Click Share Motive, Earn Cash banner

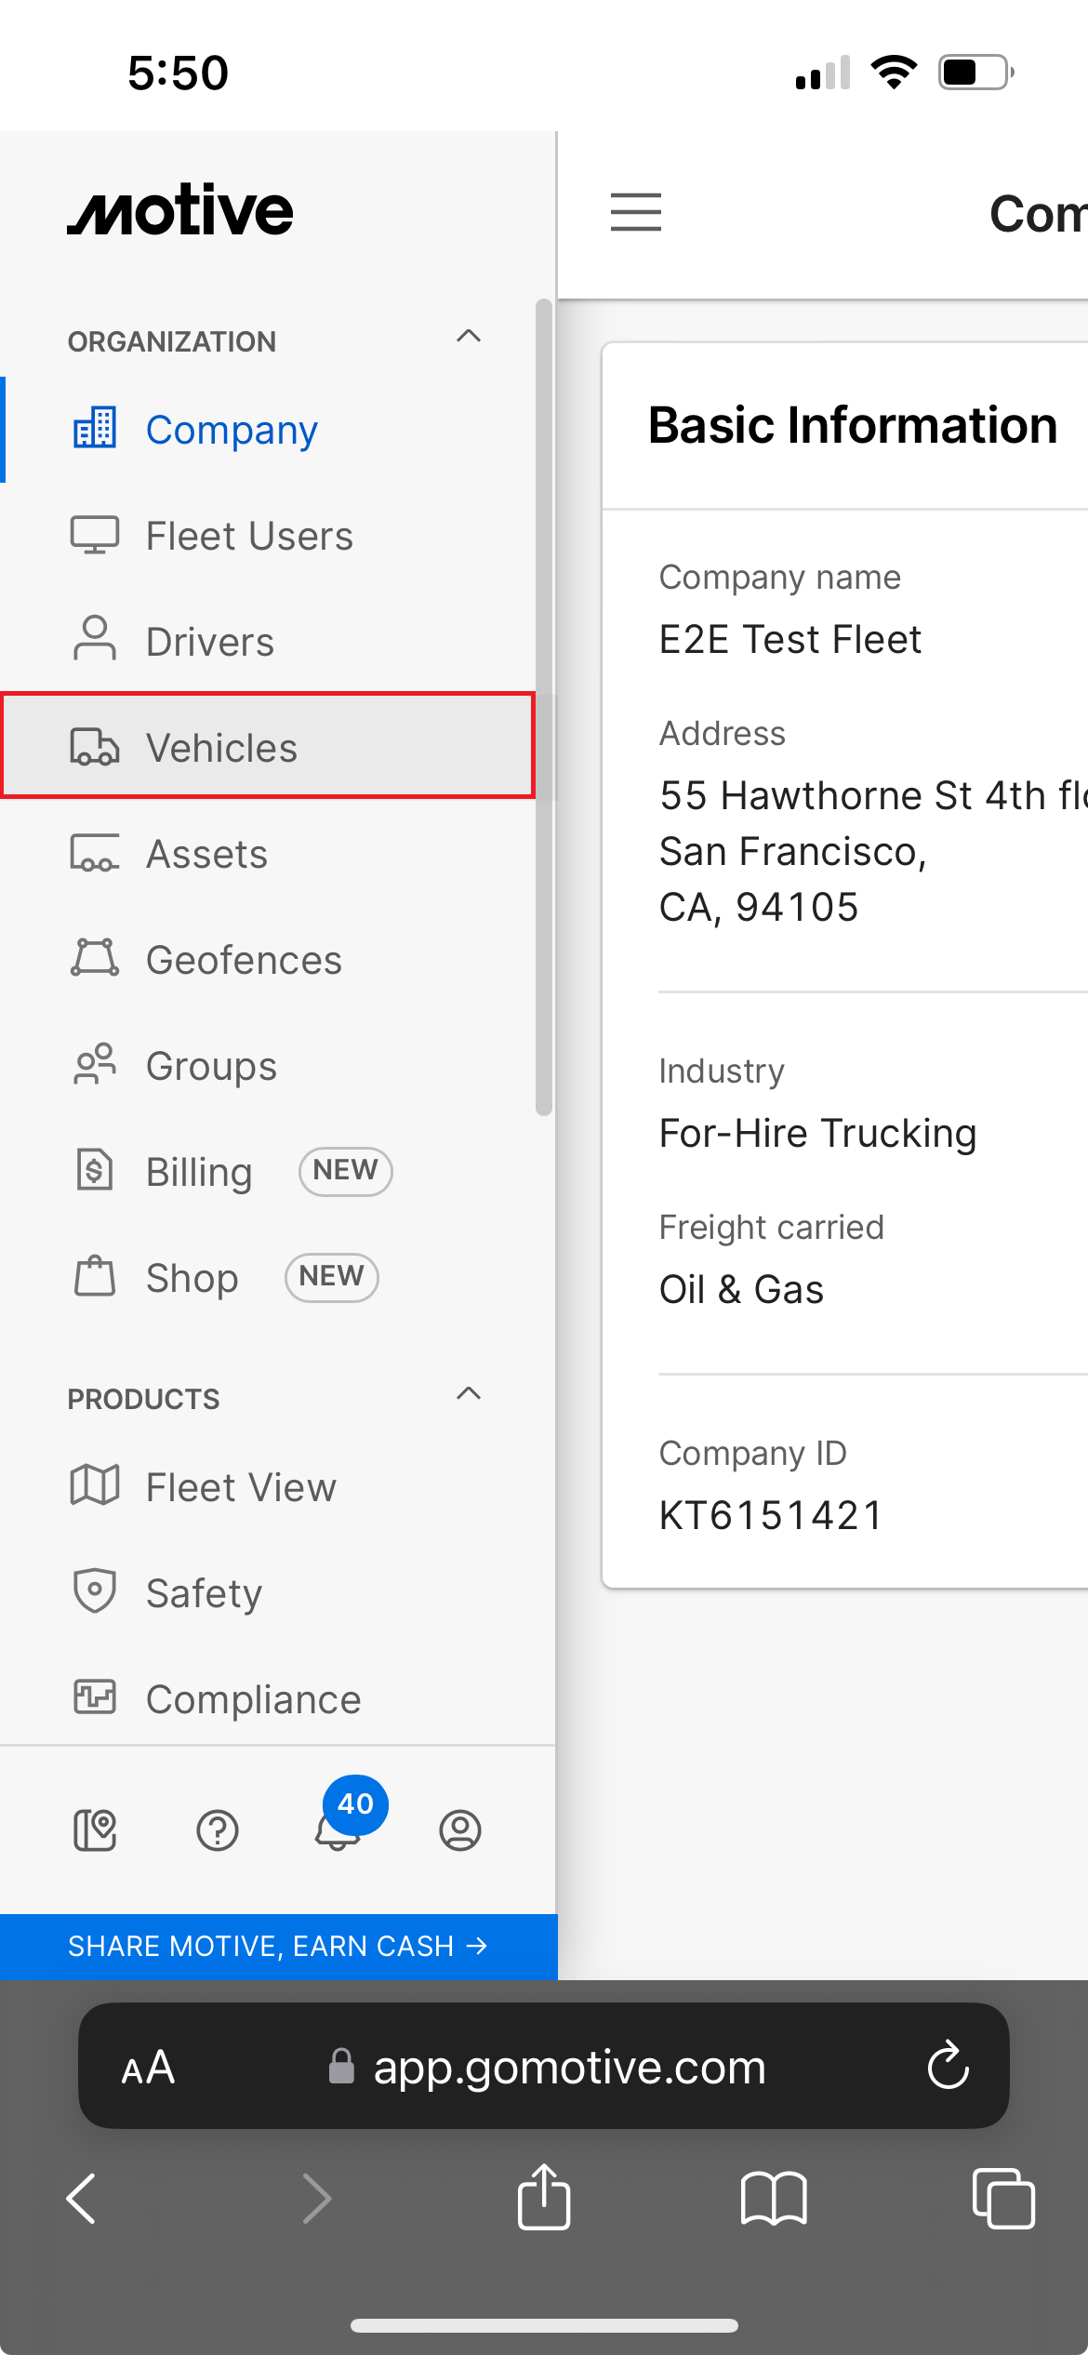(x=278, y=1946)
